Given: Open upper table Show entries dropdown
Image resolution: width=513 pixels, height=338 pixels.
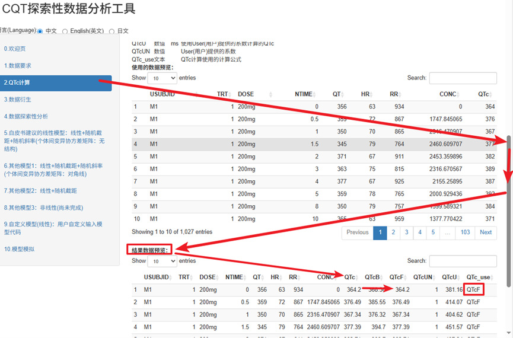Looking at the screenshot, I should 162,78.
